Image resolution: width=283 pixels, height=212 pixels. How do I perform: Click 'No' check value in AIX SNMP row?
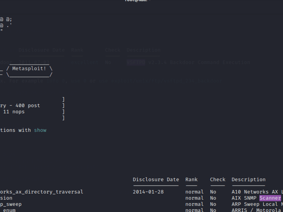point(213,198)
